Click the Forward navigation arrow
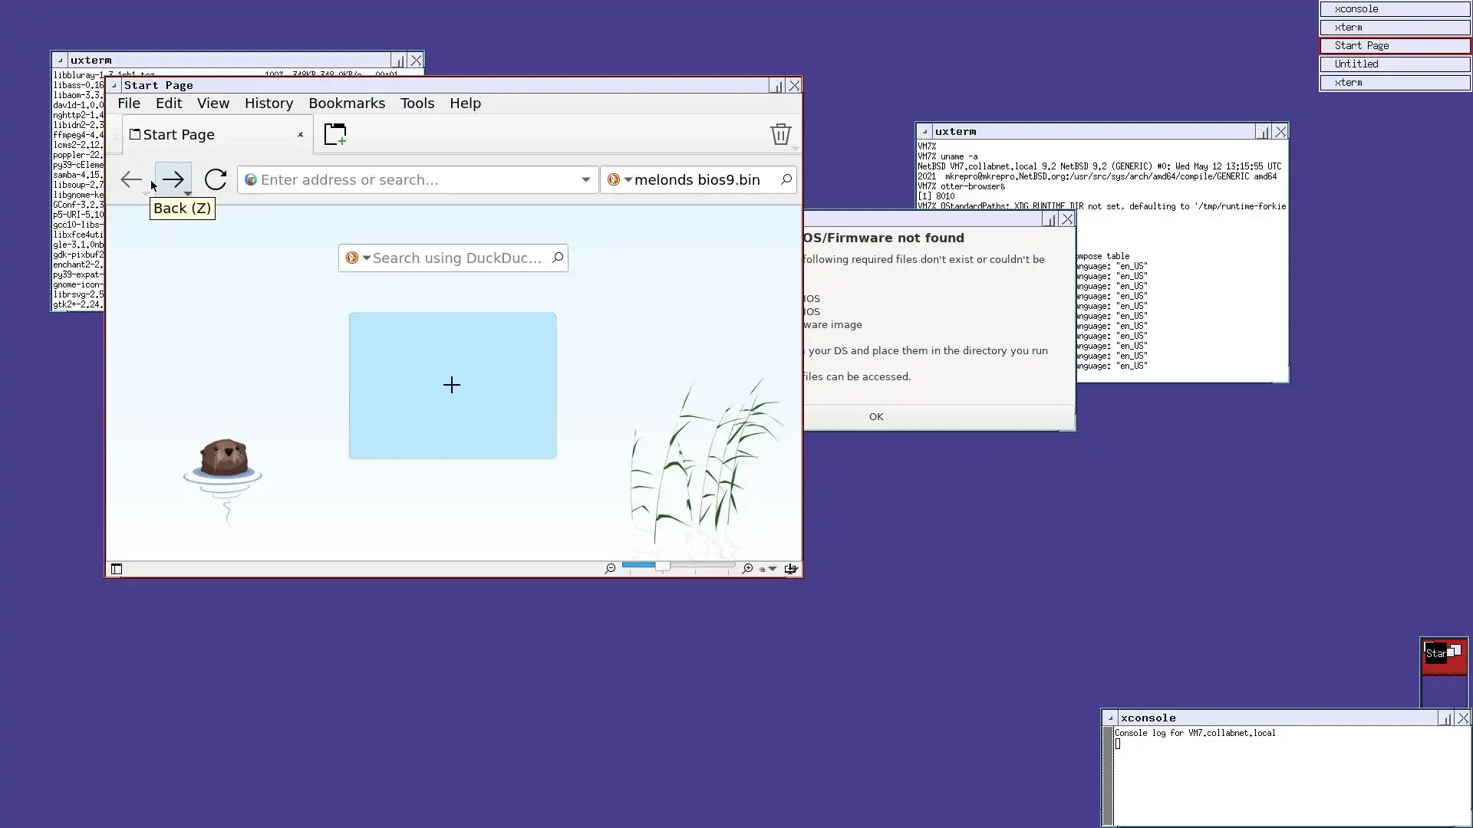The width and height of the screenshot is (1473, 828). (173, 179)
